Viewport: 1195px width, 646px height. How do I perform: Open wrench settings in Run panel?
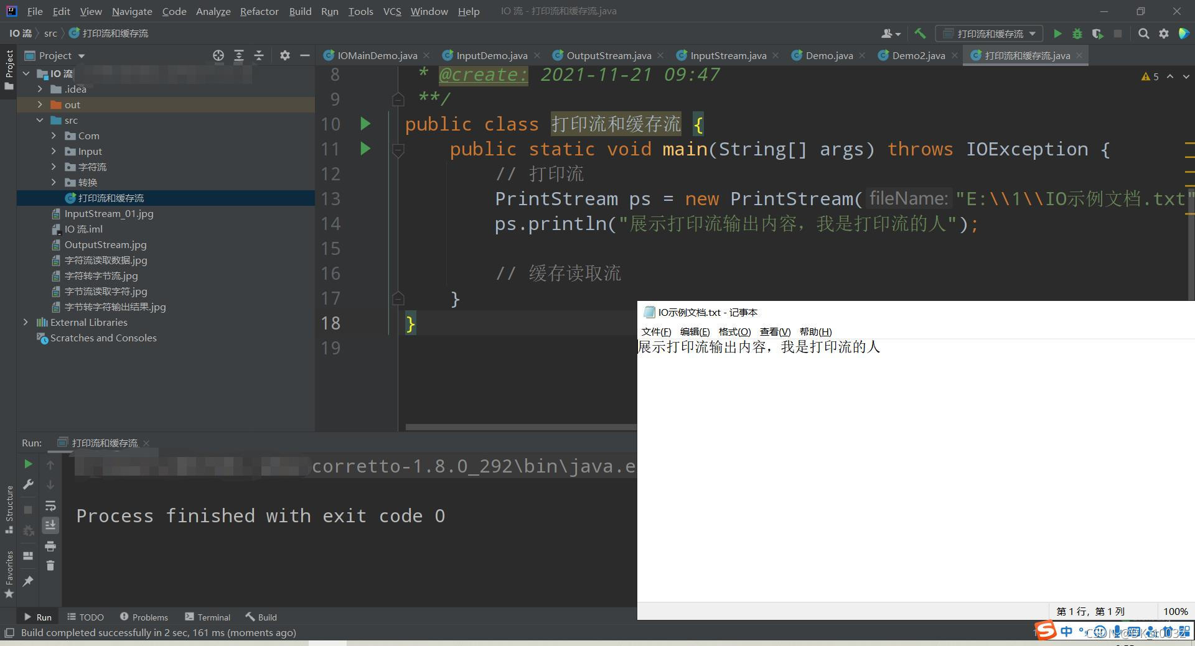[x=28, y=484]
